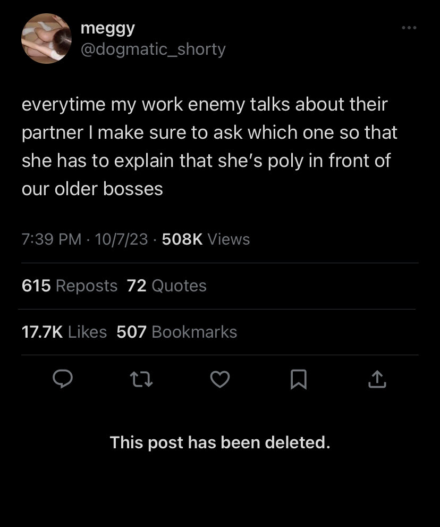The height and width of the screenshot is (527, 440).
Task: Open the three-dot more options menu
Action: click(x=409, y=28)
